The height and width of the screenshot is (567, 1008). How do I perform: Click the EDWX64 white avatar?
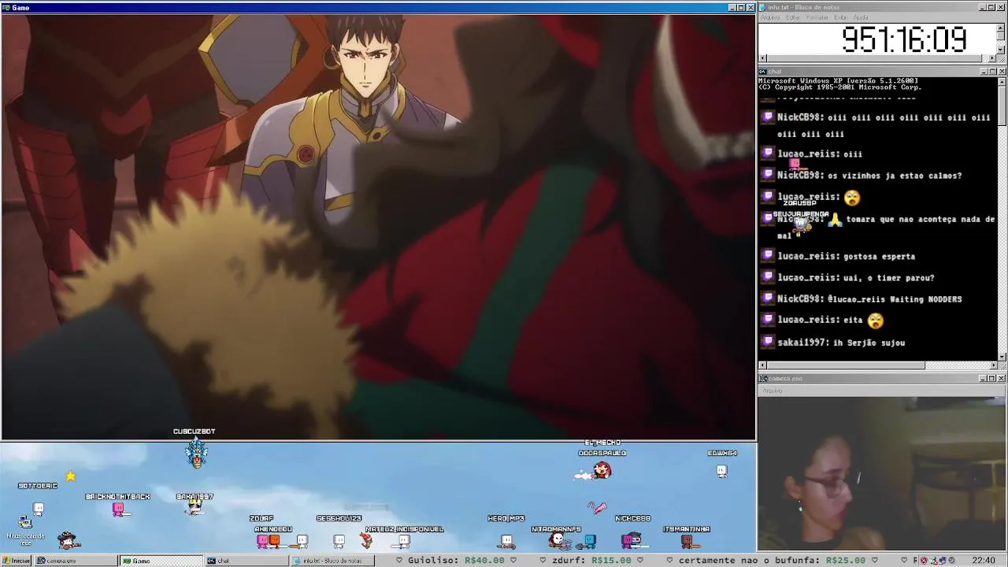[x=721, y=471]
